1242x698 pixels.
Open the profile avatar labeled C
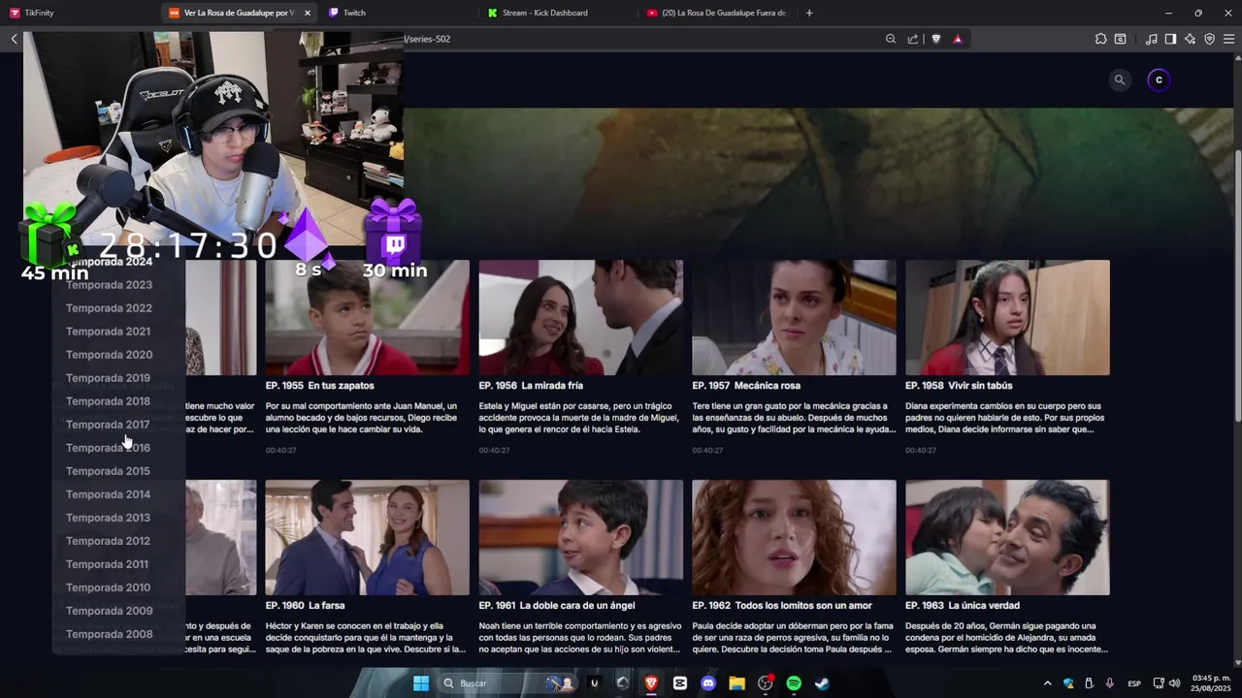click(1159, 80)
